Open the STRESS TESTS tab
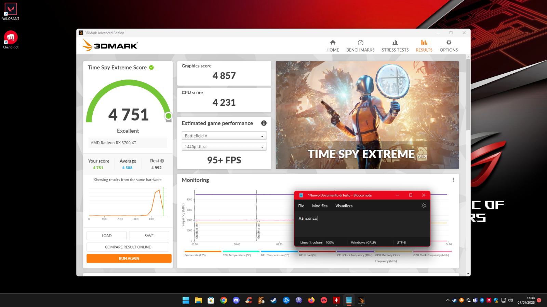Viewport: 547px width, 307px height. pyautogui.click(x=395, y=46)
